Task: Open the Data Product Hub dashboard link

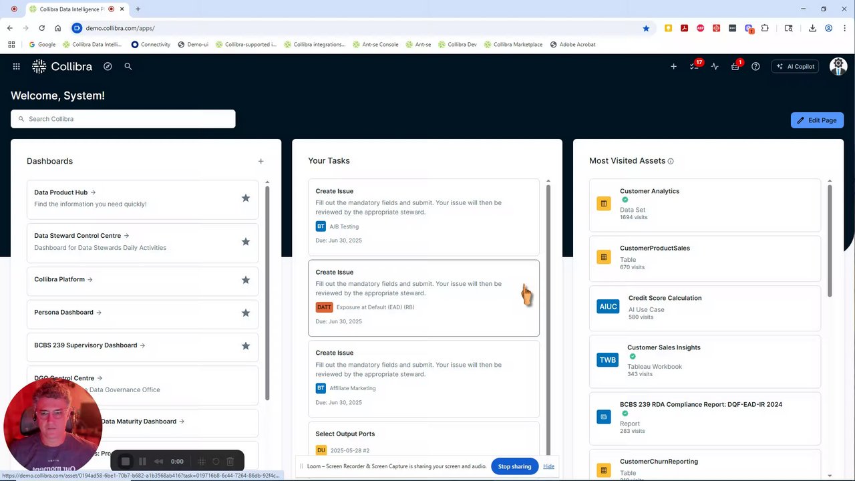Action: coord(65,192)
